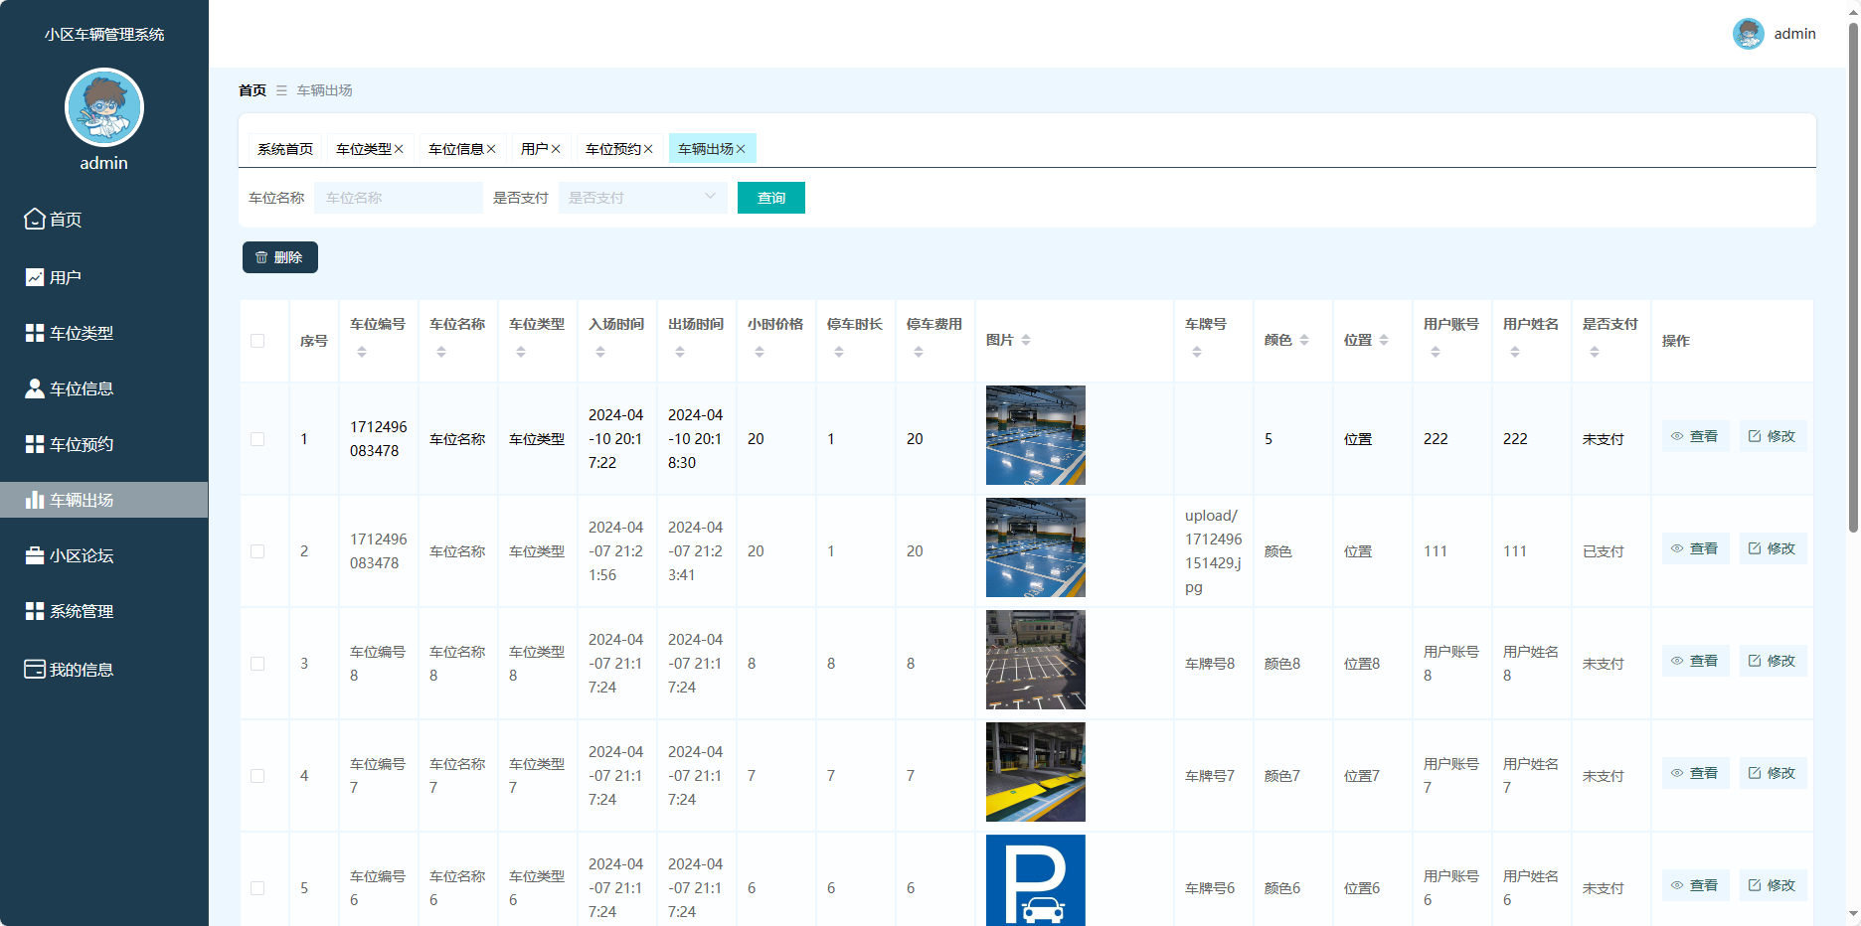Sort by 是否支付 column arrows
The width and height of the screenshot is (1861, 926).
[x=1595, y=352]
